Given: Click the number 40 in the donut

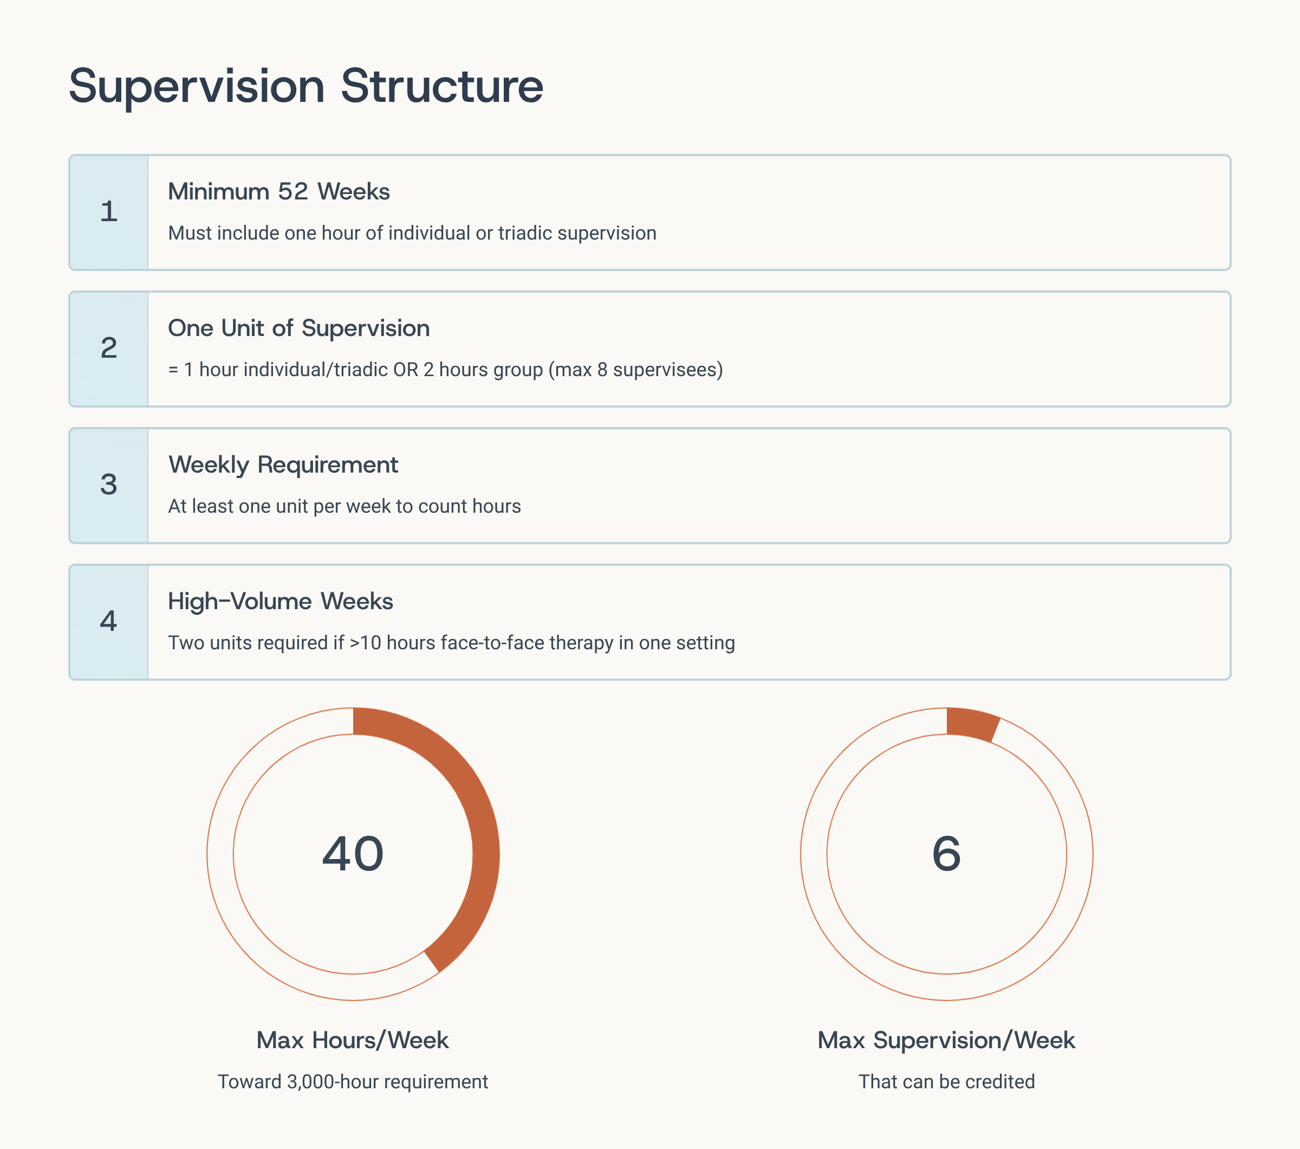Looking at the screenshot, I should click(x=353, y=854).
